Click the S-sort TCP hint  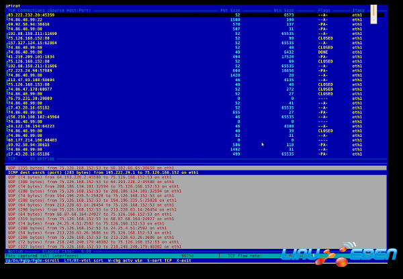tap(159, 260)
